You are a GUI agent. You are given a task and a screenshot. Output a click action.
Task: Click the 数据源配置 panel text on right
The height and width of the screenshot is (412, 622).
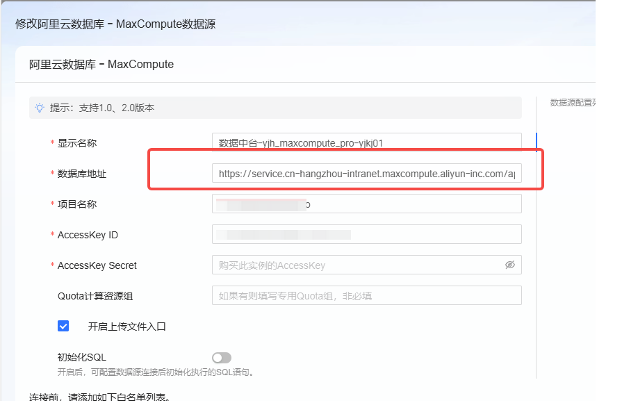572,103
